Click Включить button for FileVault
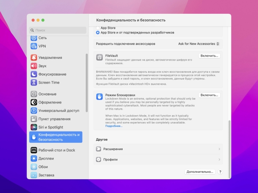 [209, 56]
